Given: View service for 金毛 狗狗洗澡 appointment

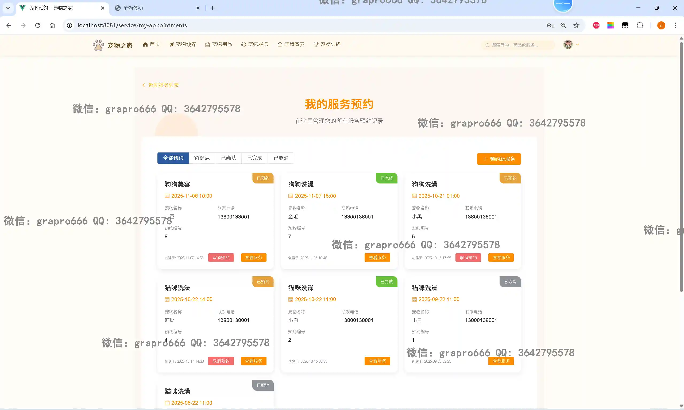Looking at the screenshot, I should [377, 258].
